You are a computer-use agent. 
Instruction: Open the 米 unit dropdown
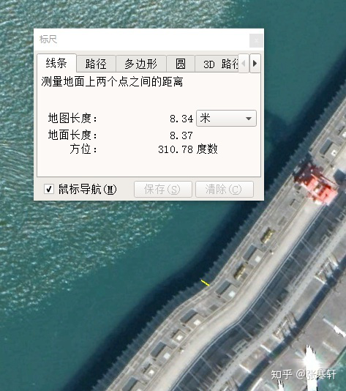tap(226, 118)
